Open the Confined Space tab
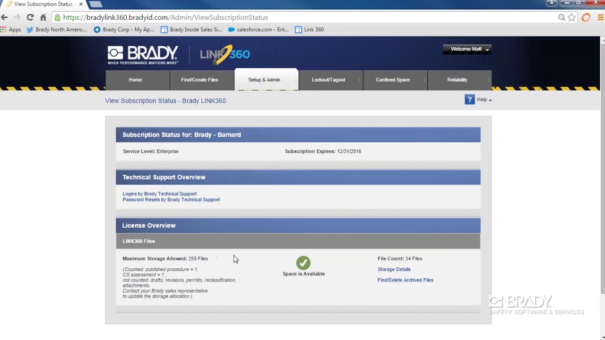The width and height of the screenshot is (605, 340). [x=395, y=80]
